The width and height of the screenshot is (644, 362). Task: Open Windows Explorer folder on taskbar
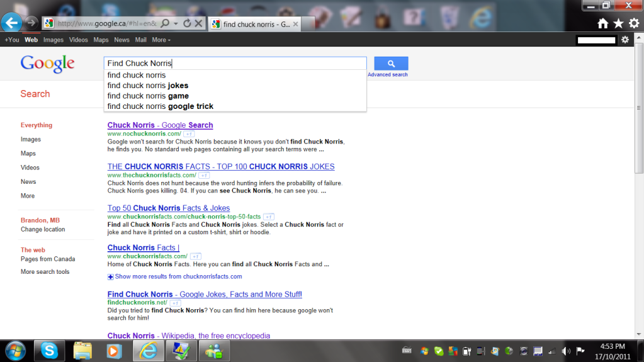(x=82, y=351)
